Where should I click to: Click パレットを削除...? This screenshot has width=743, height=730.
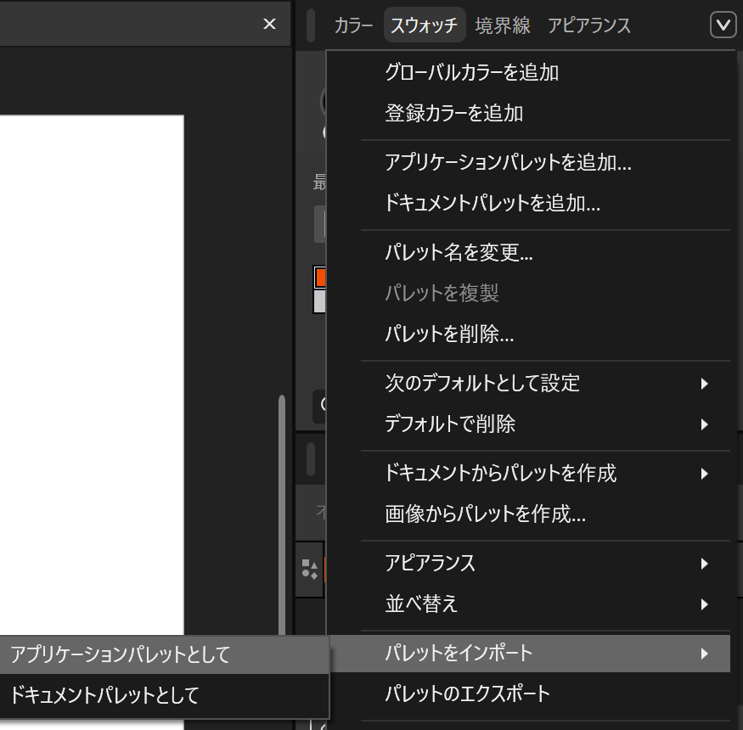528,334
